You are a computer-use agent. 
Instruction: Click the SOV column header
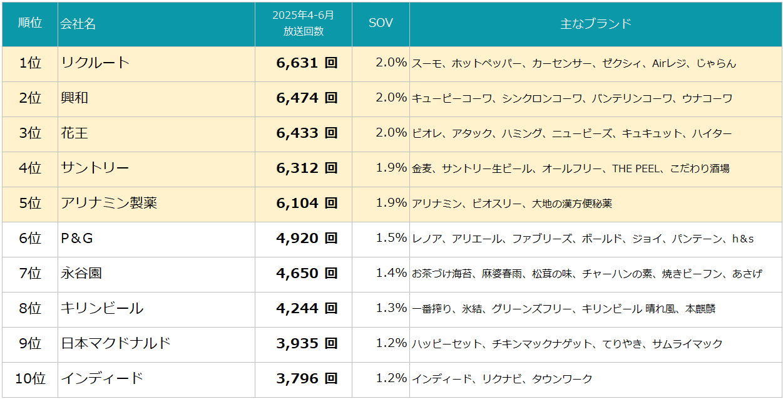pyautogui.click(x=381, y=24)
